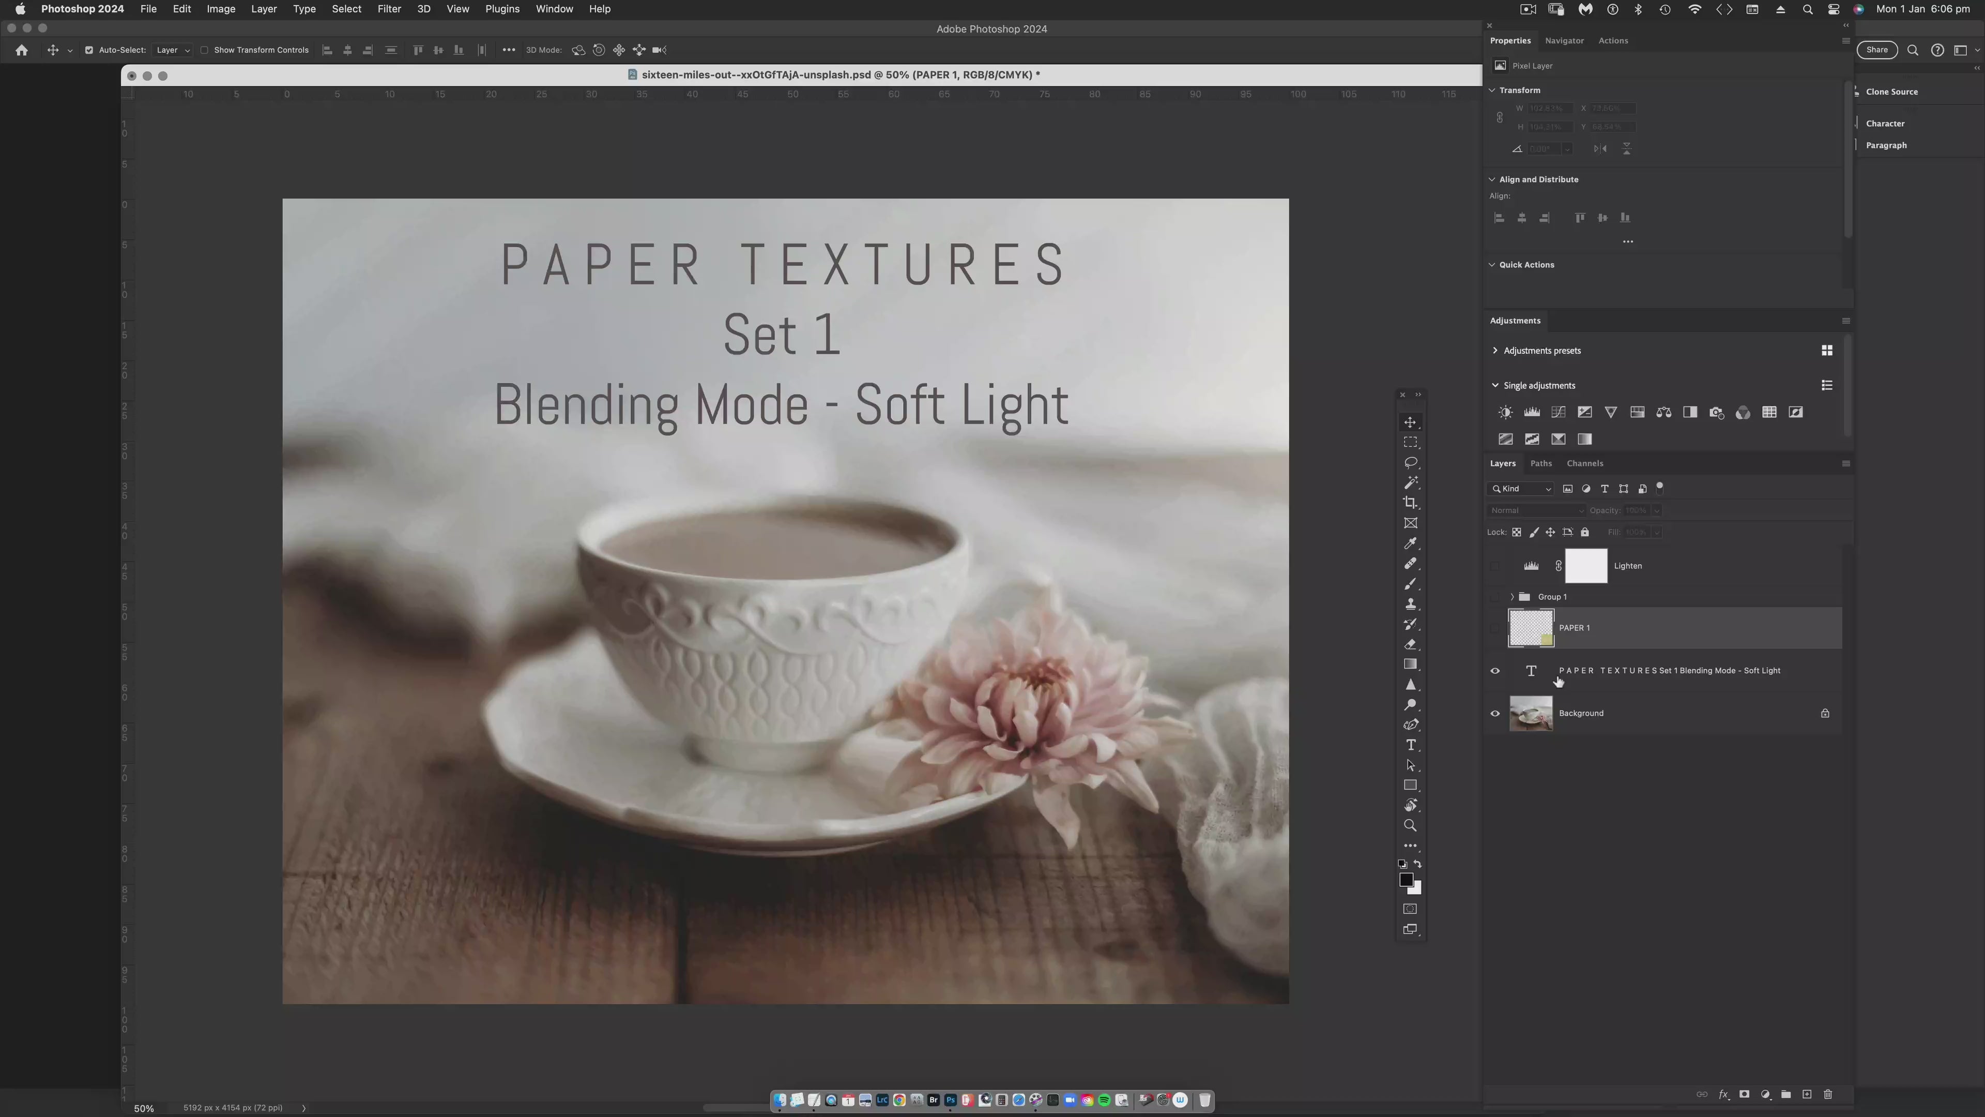The width and height of the screenshot is (1985, 1117).
Task: Click the foreground color swatch
Action: (x=1406, y=880)
